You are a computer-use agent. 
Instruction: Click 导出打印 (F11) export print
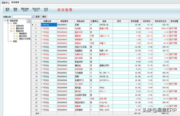[x=36, y=10]
